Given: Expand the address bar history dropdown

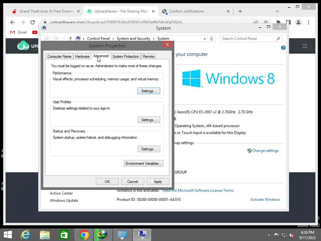Looking at the screenshot, I should point(204,39).
